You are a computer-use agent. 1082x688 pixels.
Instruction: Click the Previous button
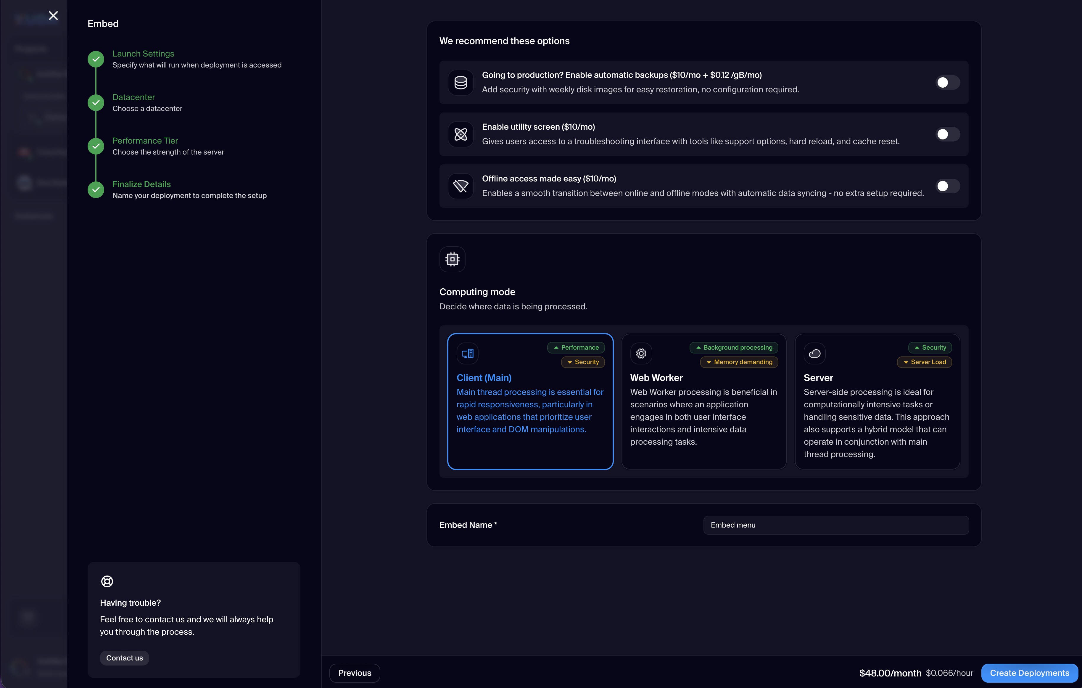(x=355, y=673)
